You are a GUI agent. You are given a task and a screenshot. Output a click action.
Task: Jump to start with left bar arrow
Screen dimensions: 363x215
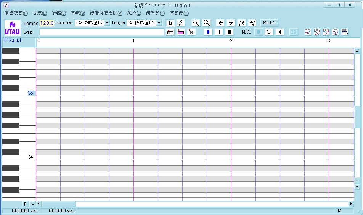[x=220, y=23]
